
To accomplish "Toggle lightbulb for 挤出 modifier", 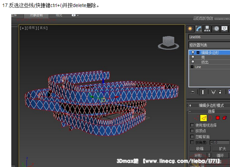I will coord(193,62).
